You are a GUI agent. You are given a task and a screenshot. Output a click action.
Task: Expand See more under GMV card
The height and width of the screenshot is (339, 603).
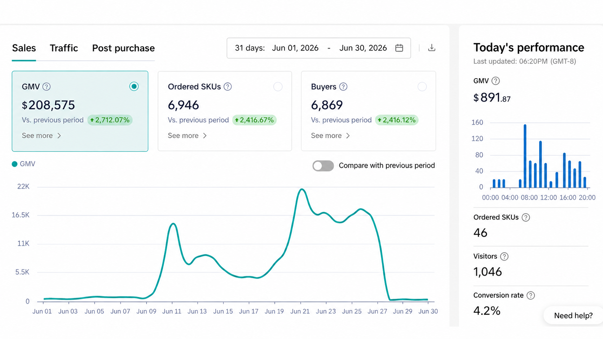41,136
